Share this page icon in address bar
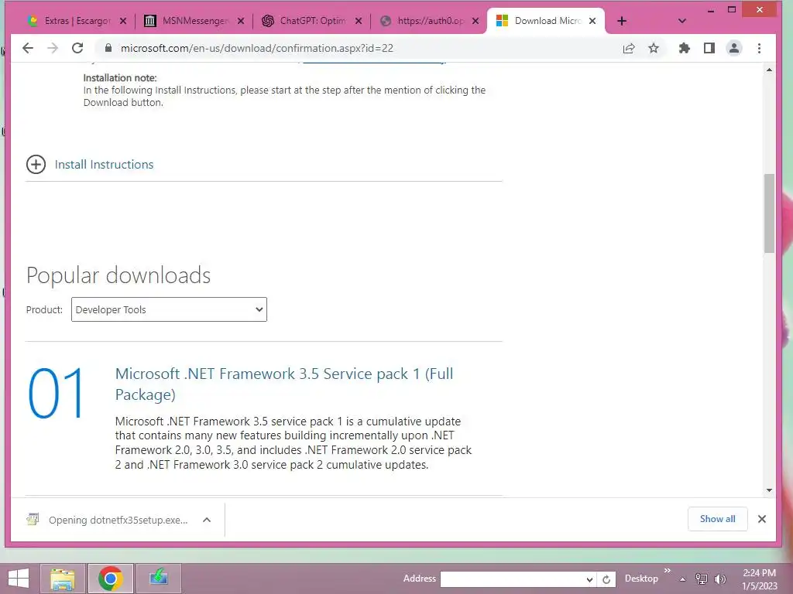Viewport: 793px width, 594px height. click(629, 48)
